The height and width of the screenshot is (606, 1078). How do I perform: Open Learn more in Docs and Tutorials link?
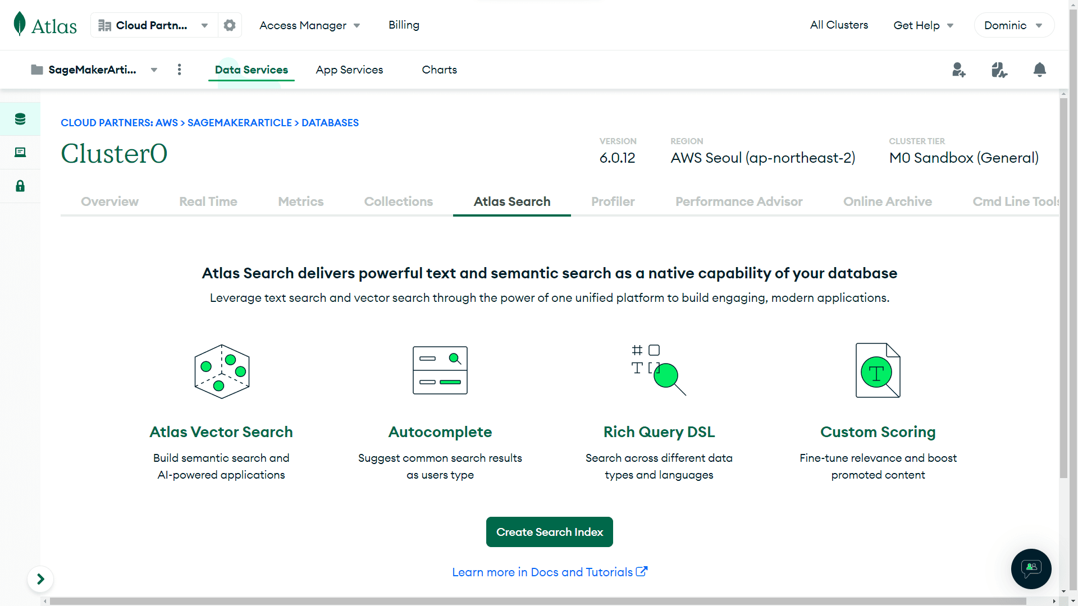pyautogui.click(x=549, y=572)
